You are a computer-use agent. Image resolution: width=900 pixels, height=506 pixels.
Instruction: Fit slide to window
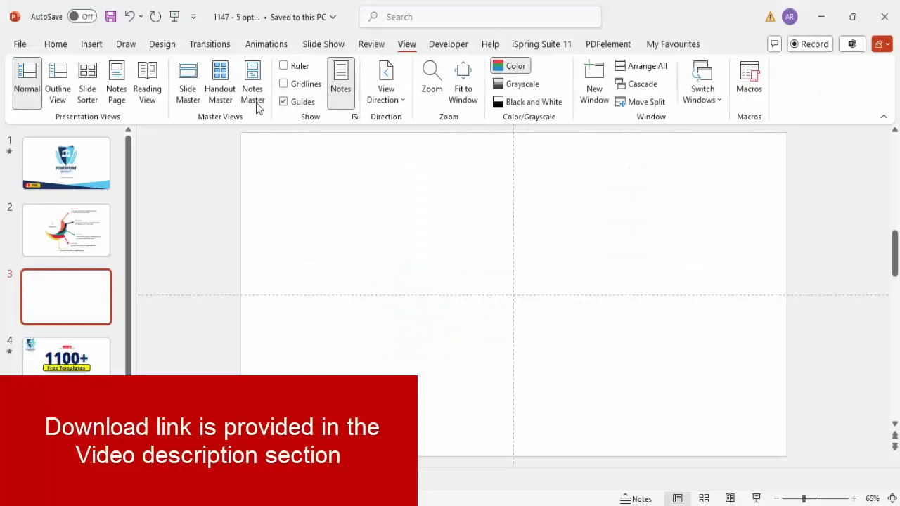(x=463, y=83)
